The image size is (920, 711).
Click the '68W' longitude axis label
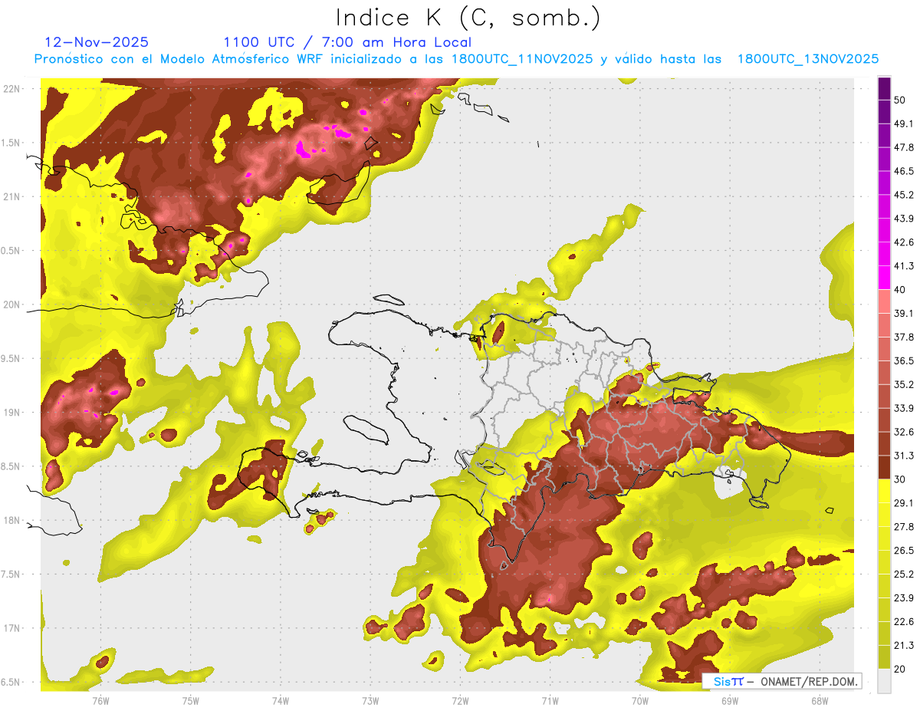(x=820, y=700)
